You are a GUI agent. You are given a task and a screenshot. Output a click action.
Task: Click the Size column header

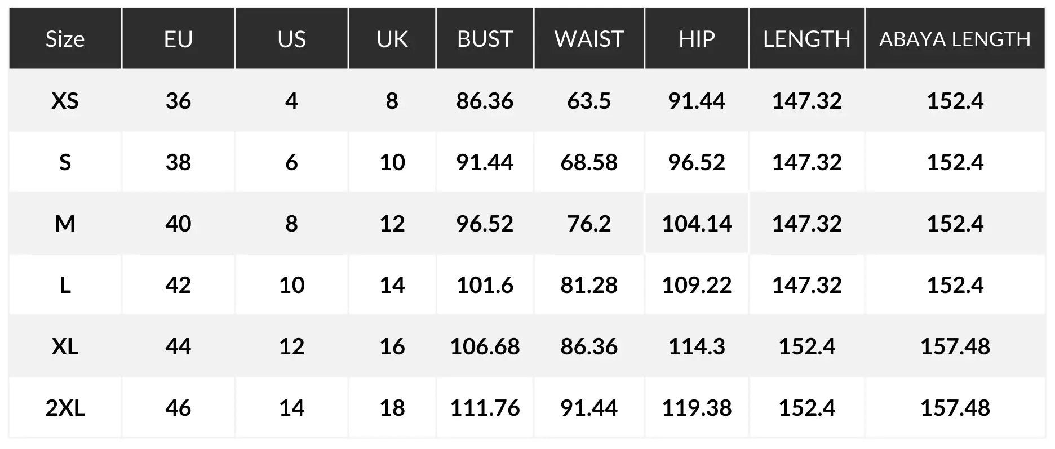click(x=65, y=39)
